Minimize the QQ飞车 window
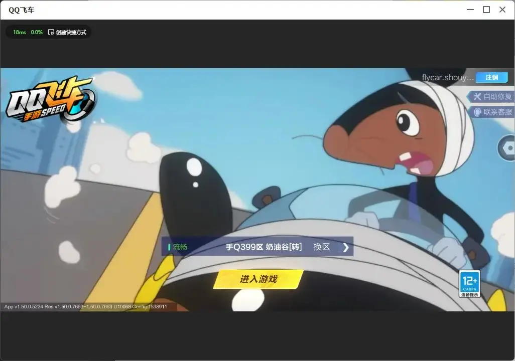The height and width of the screenshot is (361, 515). (x=470, y=10)
